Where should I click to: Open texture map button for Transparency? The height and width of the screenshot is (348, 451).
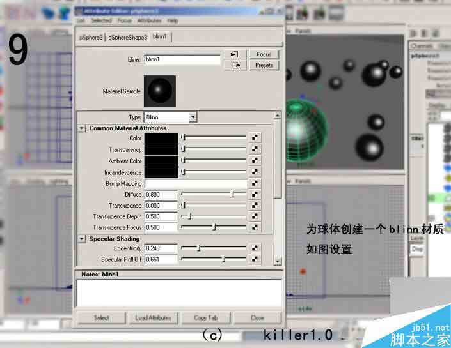point(255,149)
